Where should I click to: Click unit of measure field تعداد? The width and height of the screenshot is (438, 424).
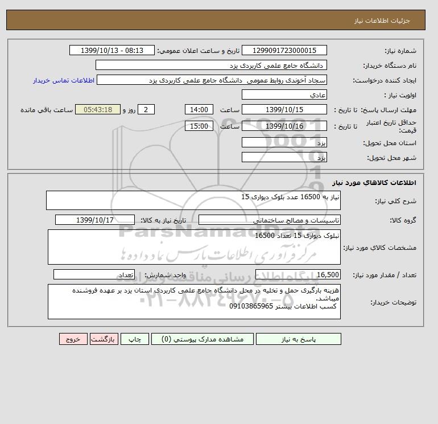coord(94,274)
